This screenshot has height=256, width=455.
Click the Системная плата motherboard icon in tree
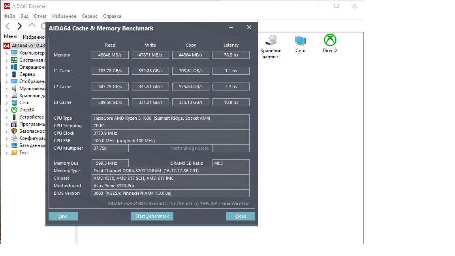click(14, 60)
